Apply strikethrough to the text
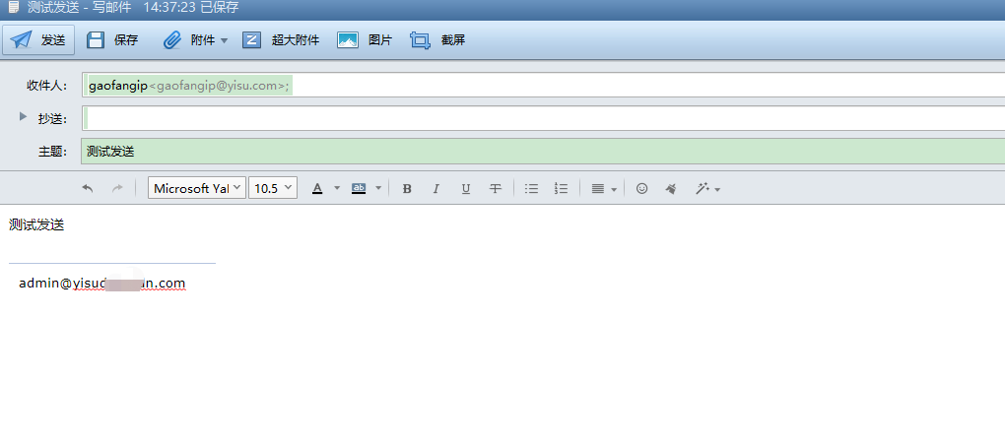The image size is (1005, 445). click(496, 188)
